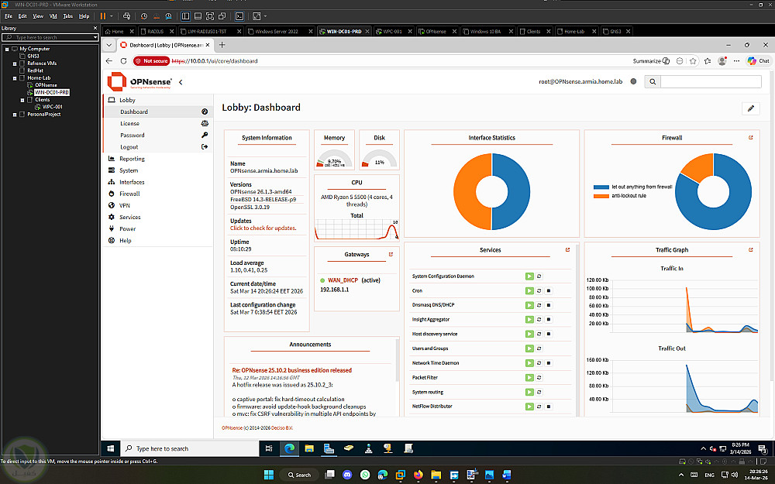Restart the Packet Filter service
Viewport: 775px width, 484px height.
[539, 378]
